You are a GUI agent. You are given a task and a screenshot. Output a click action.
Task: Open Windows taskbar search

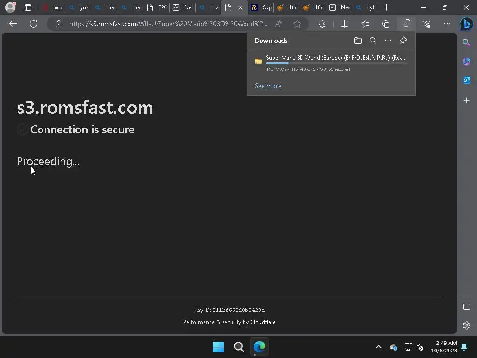(239, 347)
